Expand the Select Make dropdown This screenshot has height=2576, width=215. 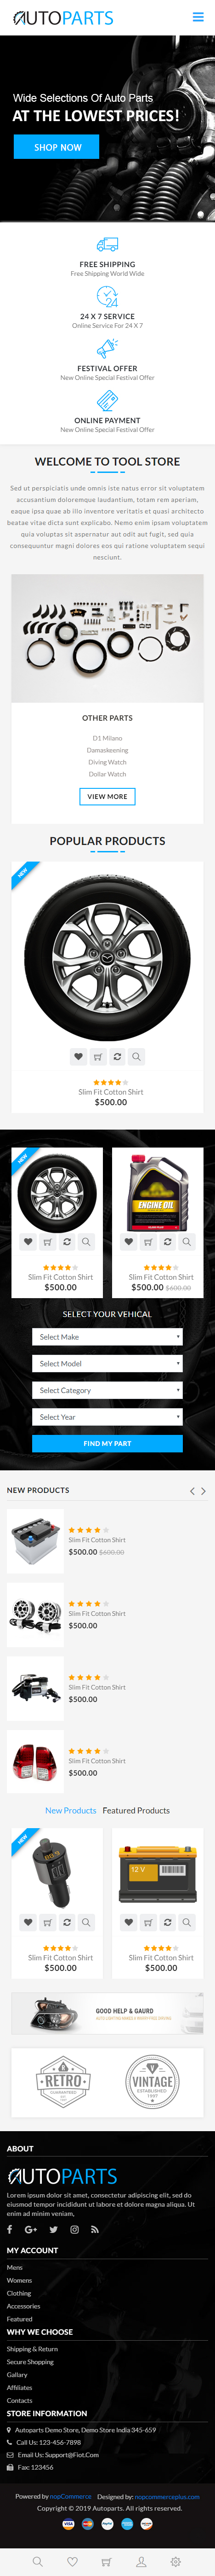(107, 1336)
